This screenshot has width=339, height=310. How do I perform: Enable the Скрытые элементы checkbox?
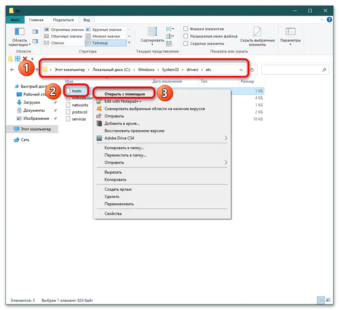[185, 43]
